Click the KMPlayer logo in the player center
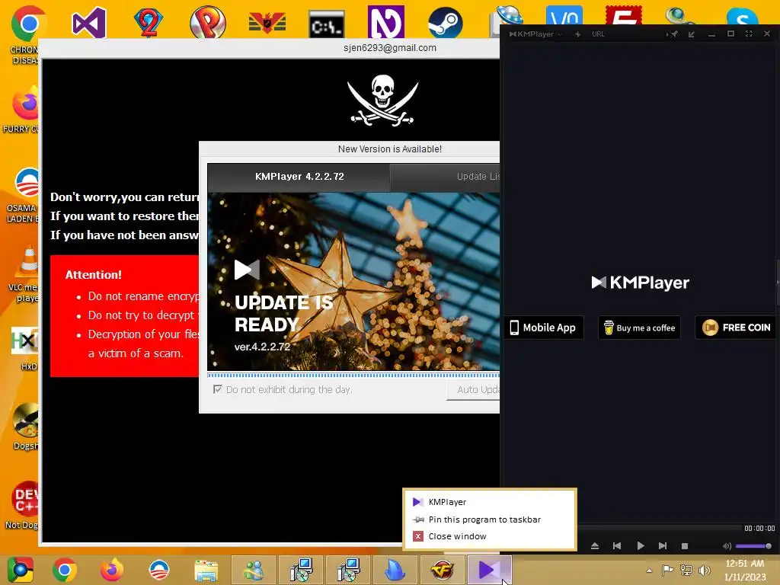 (x=640, y=283)
